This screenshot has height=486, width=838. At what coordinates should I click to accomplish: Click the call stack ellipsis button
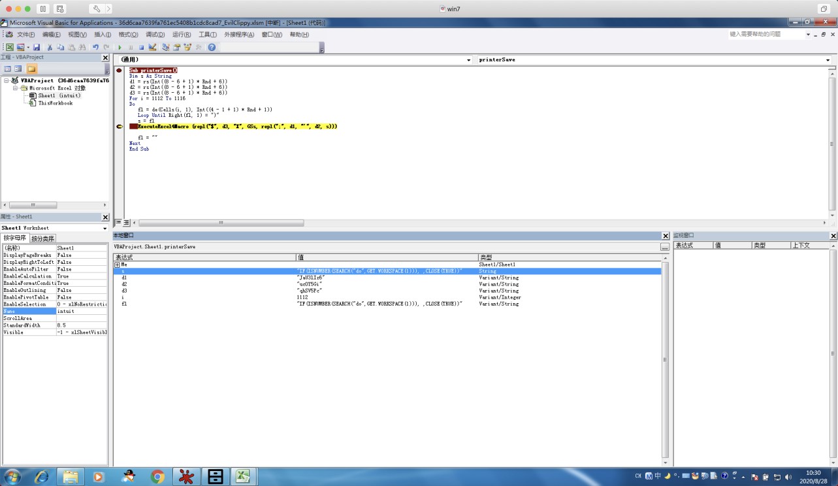(x=664, y=247)
